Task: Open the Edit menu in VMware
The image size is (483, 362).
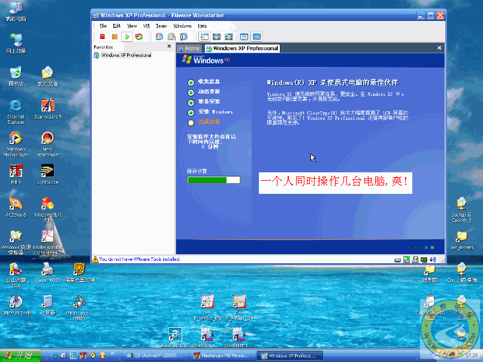Action: point(116,26)
